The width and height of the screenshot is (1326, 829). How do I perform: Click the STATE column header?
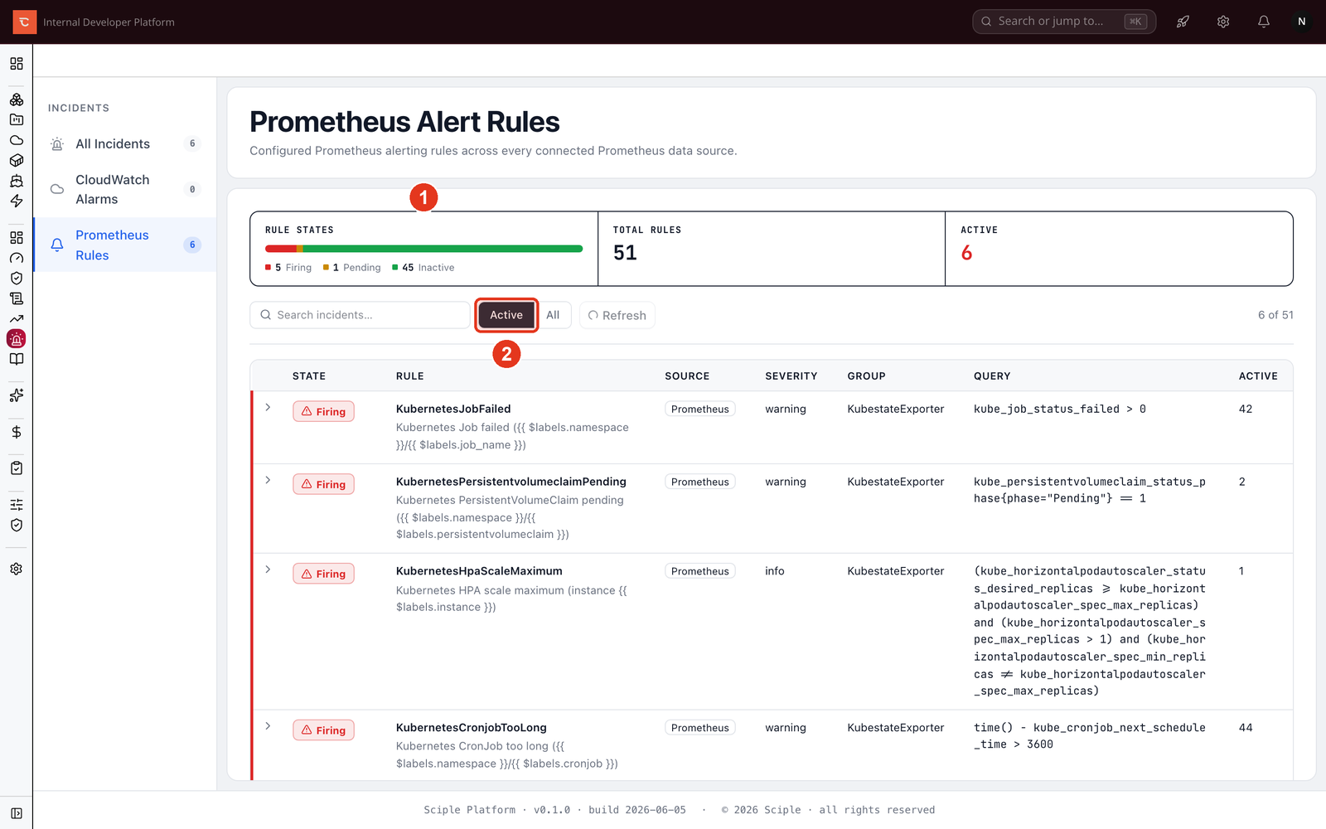(309, 376)
